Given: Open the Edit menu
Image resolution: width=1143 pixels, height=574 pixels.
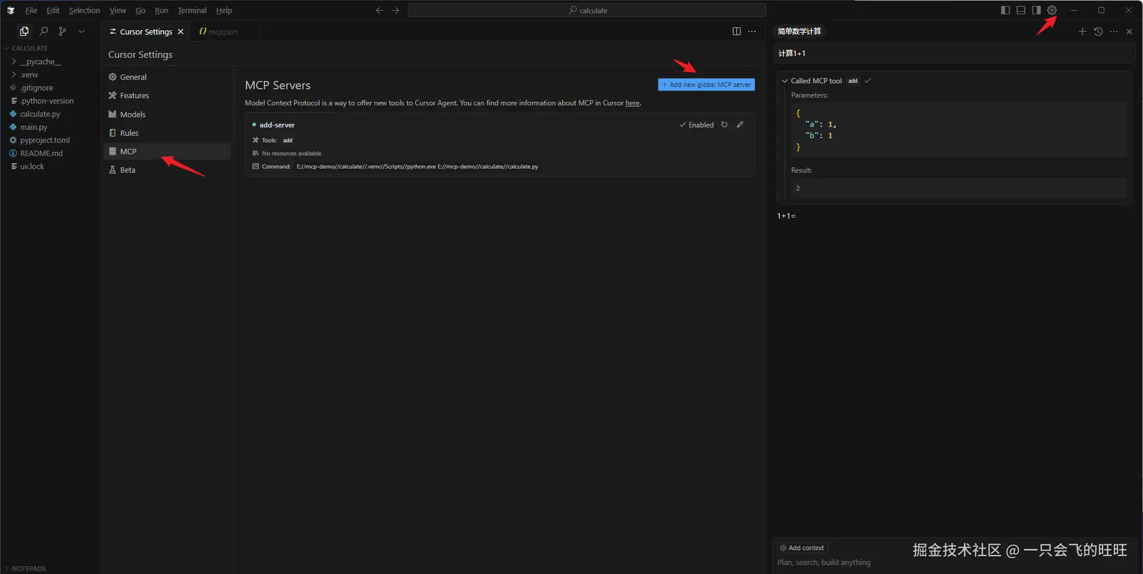Looking at the screenshot, I should coord(53,10).
